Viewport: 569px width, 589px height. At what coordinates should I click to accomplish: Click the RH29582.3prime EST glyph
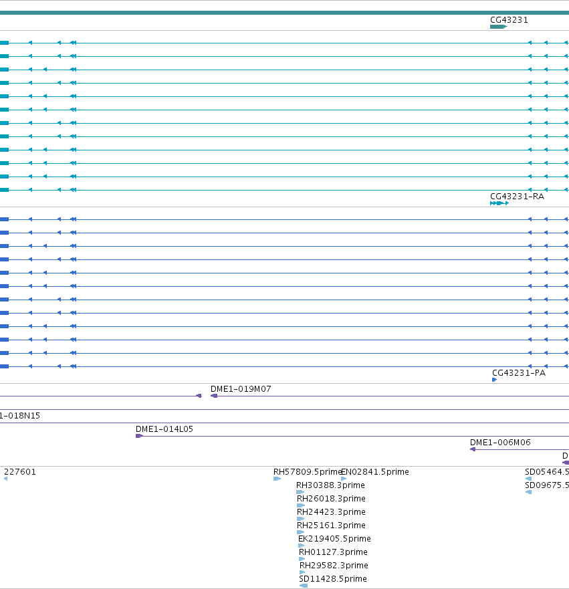click(x=302, y=572)
